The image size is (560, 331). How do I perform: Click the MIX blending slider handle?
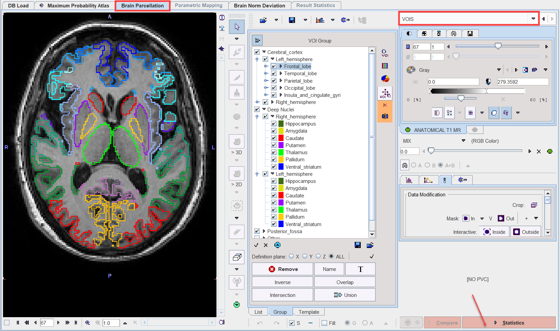click(x=431, y=151)
